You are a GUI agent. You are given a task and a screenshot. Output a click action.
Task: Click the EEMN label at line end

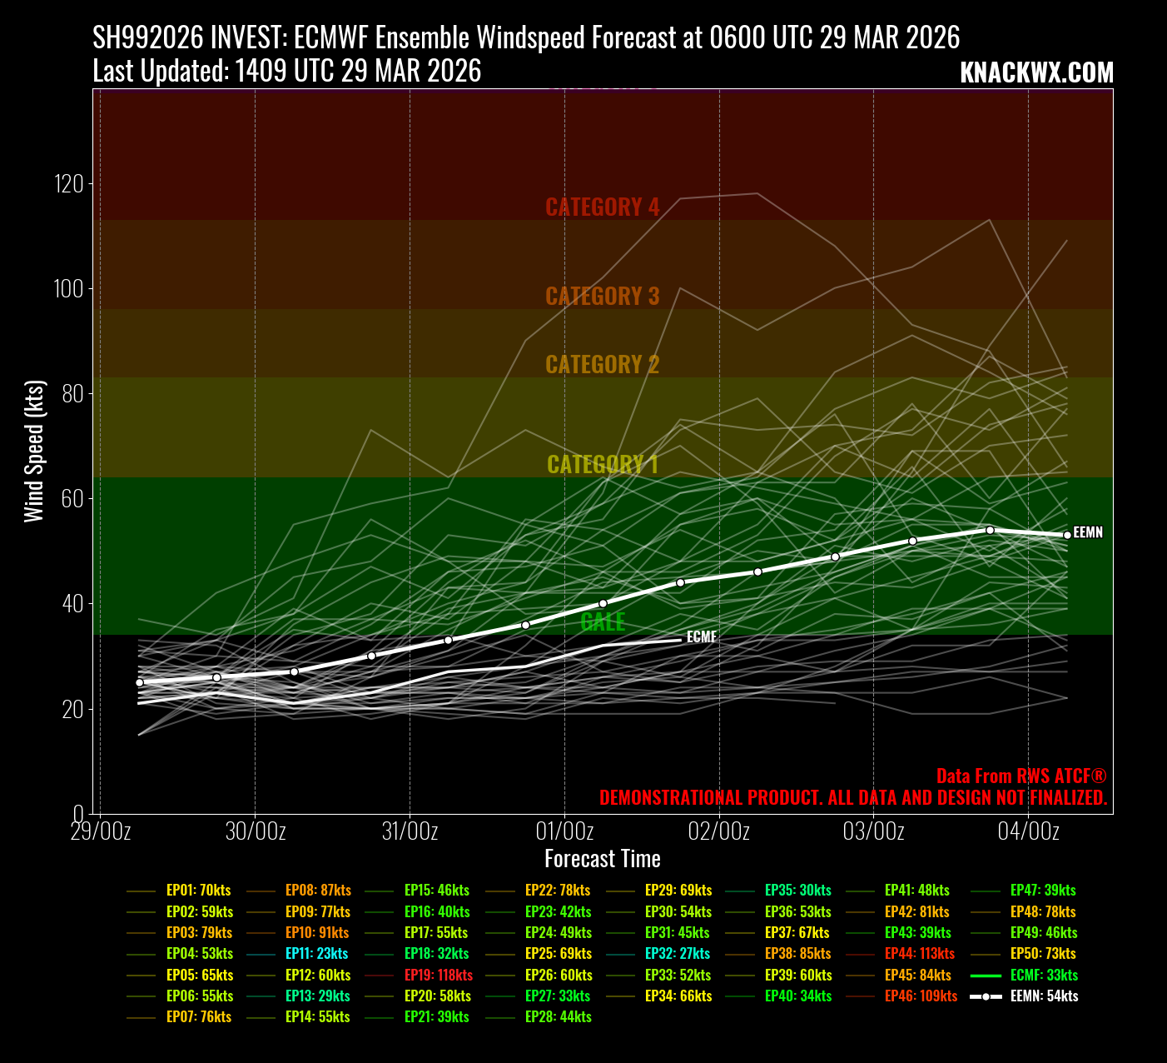[x=1088, y=532]
